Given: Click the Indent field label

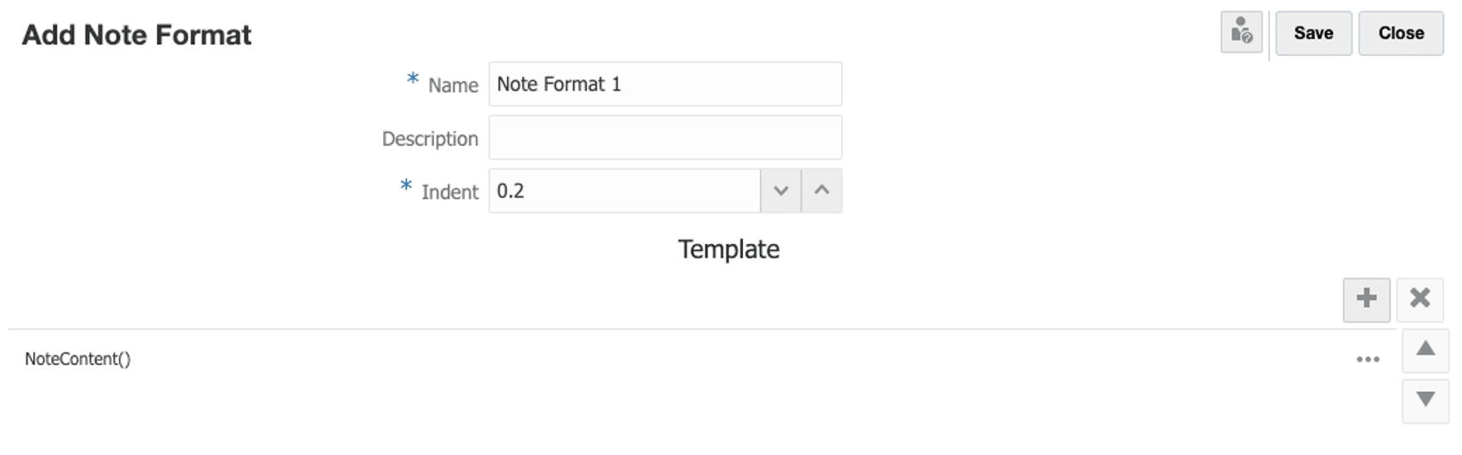Looking at the screenshot, I should (x=449, y=192).
